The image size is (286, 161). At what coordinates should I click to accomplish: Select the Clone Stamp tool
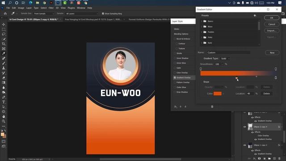4,68
